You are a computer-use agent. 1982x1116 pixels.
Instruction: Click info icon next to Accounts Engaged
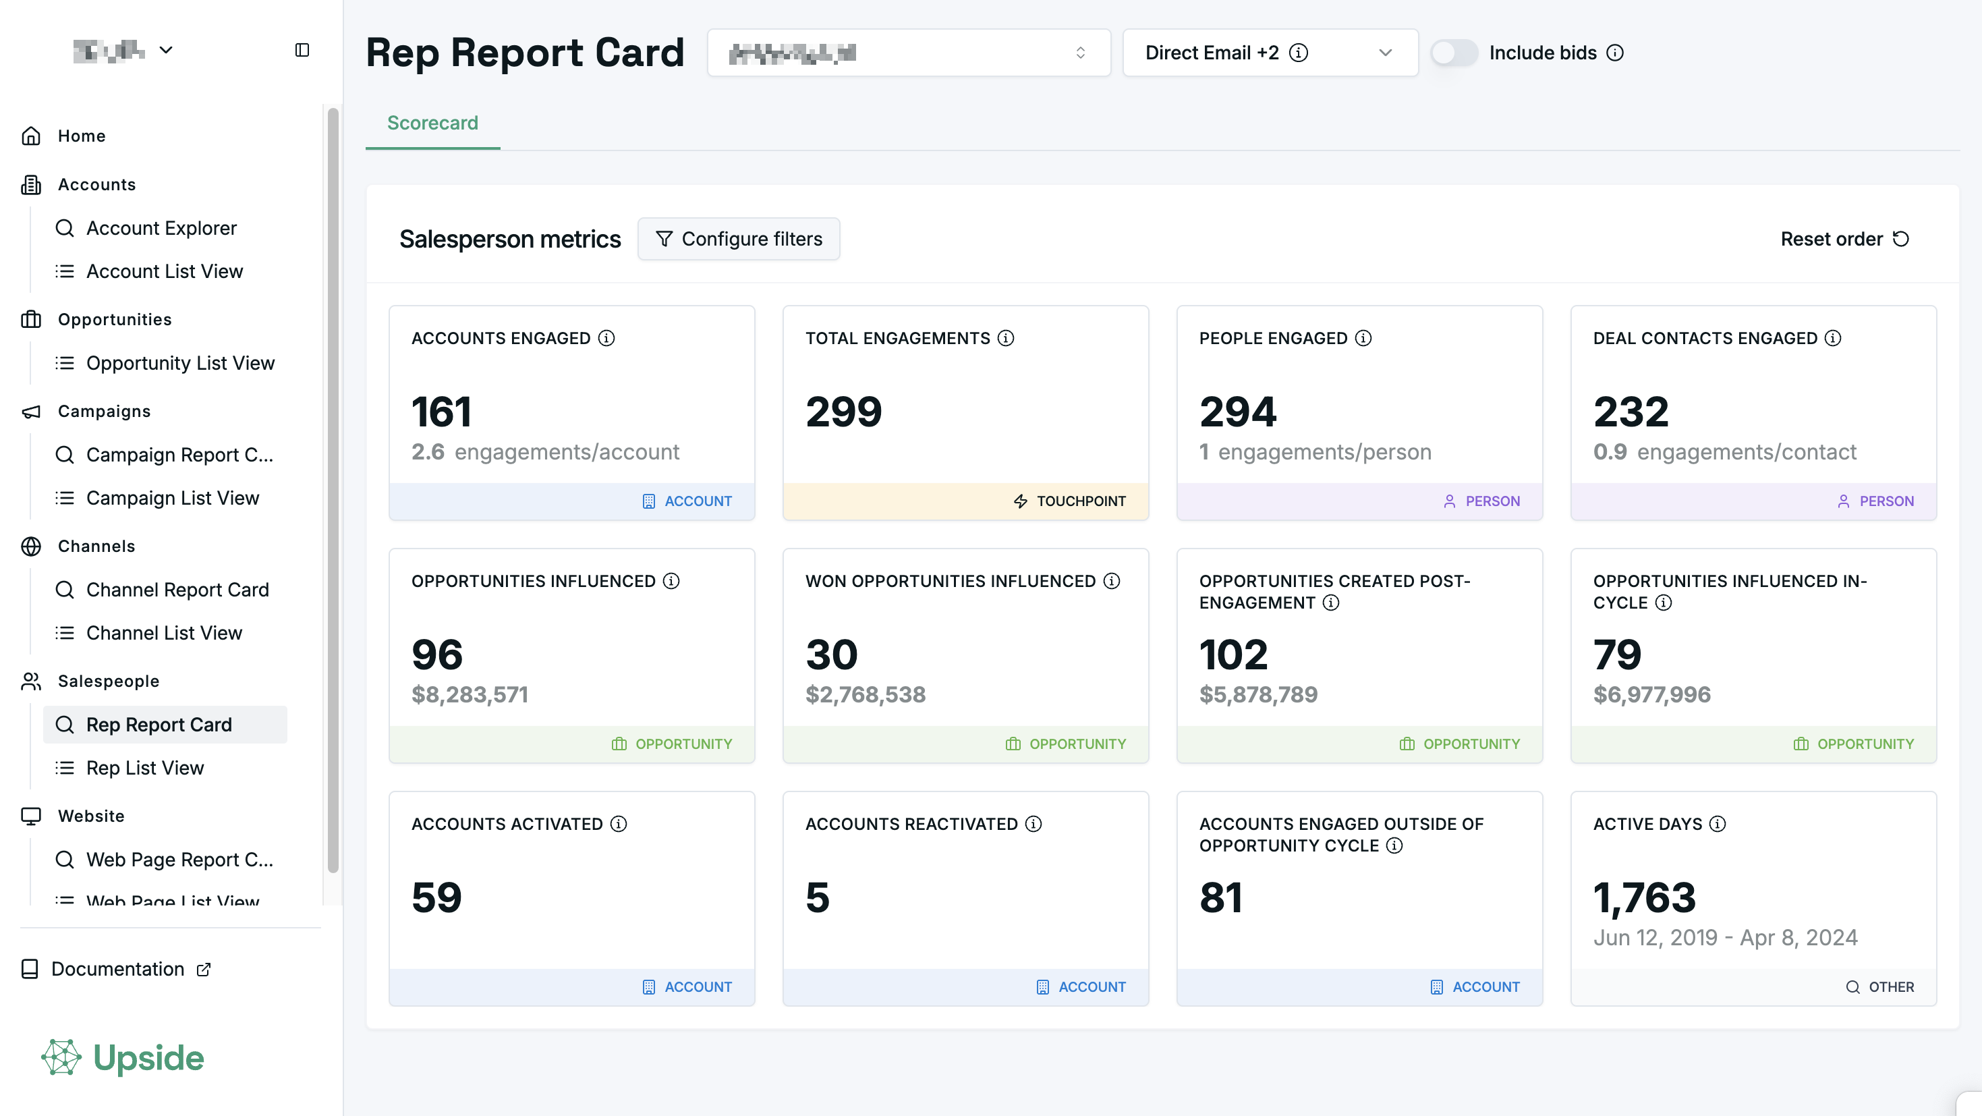click(606, 339)
